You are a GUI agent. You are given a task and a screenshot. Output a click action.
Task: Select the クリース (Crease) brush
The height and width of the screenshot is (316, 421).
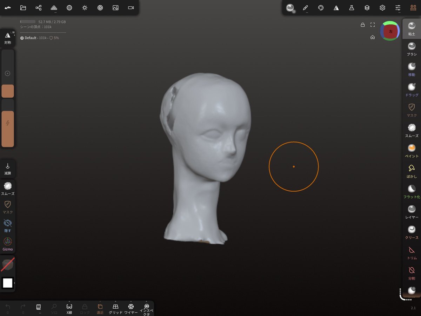[x=412, y=232]
